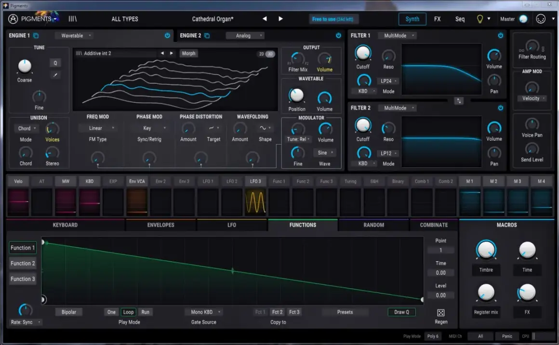This screenshot has height=345, width=559.
Task: Set play mode to One
Action: (x=111, y=312)
